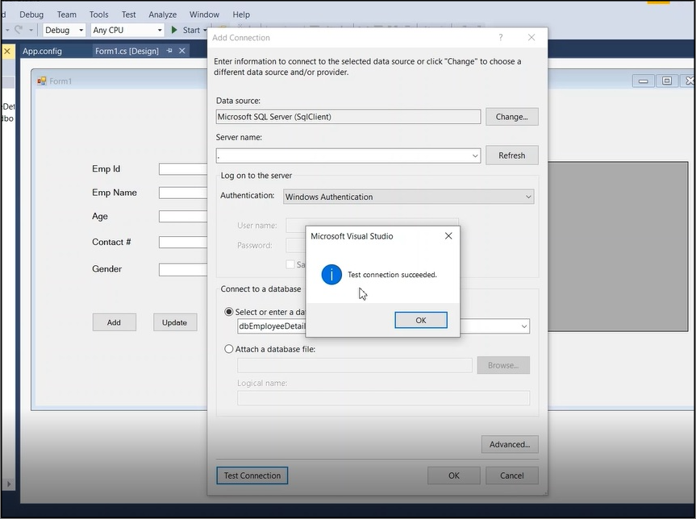Click the Form1 window icon in designer

[42, 81]
